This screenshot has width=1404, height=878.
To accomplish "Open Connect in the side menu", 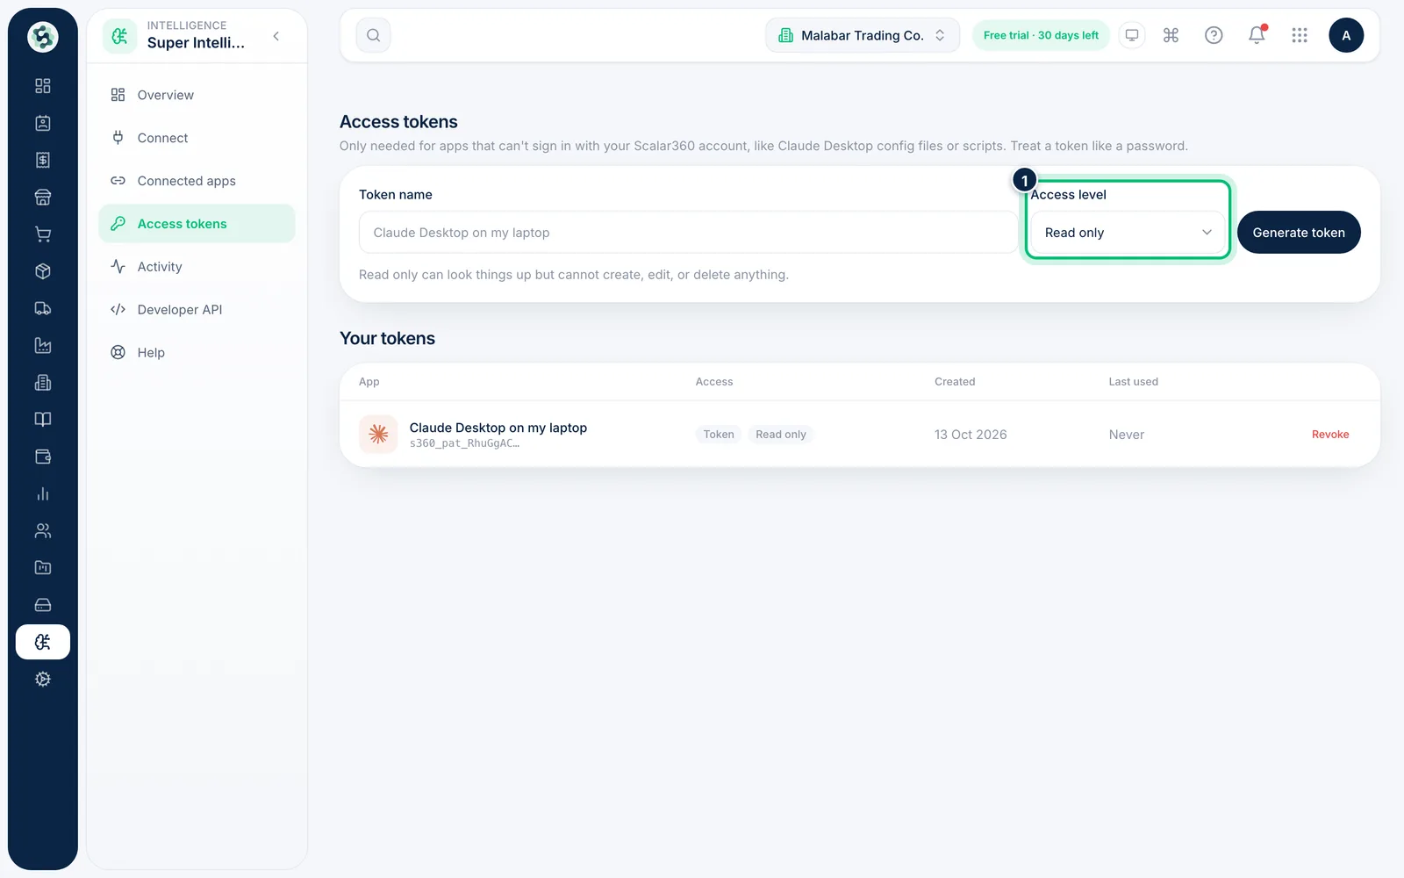I will (197, 138).
